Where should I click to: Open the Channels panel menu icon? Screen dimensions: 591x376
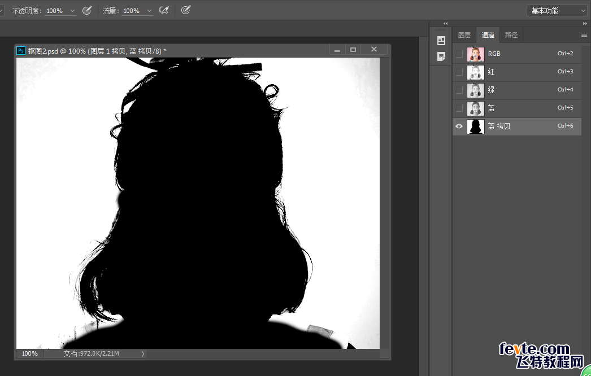pos(584,34)
